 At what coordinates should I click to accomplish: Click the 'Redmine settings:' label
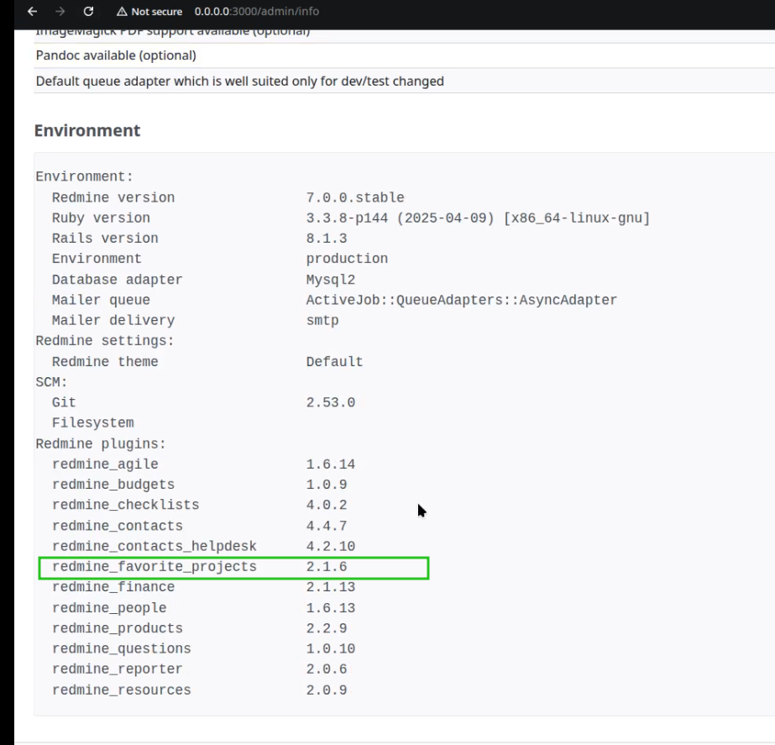point(105,341)
